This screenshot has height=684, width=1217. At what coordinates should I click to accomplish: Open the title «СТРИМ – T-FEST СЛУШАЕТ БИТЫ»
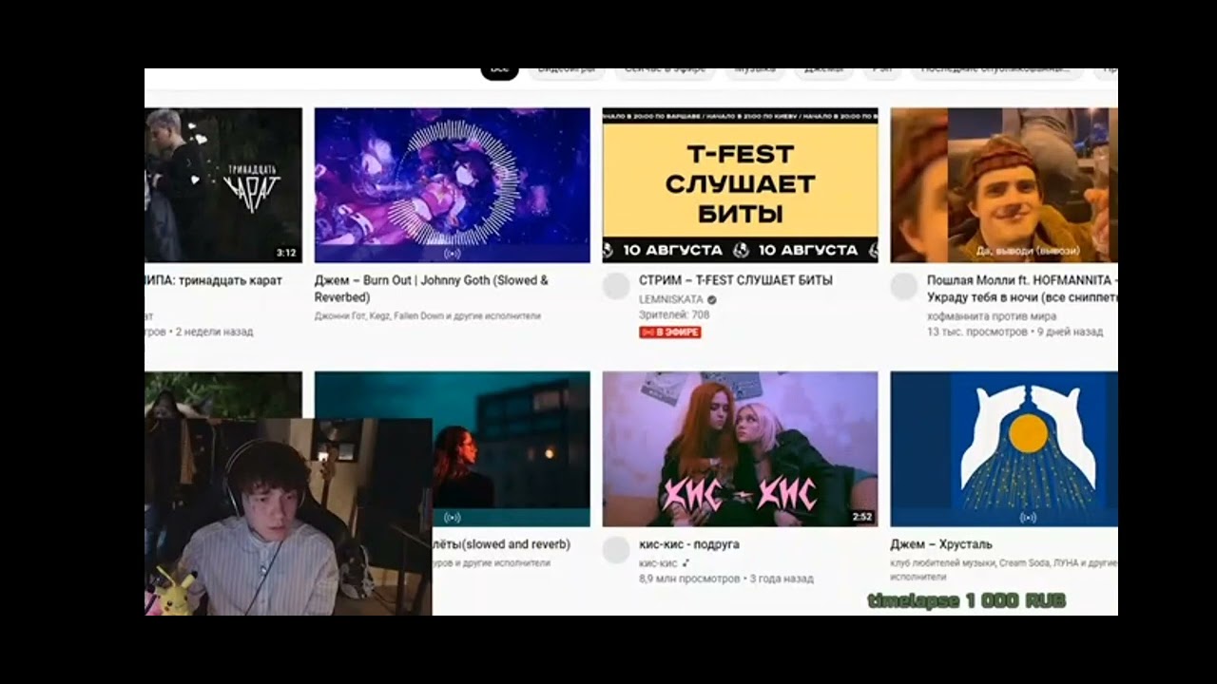pyautogui.click(x=736, y=280)
